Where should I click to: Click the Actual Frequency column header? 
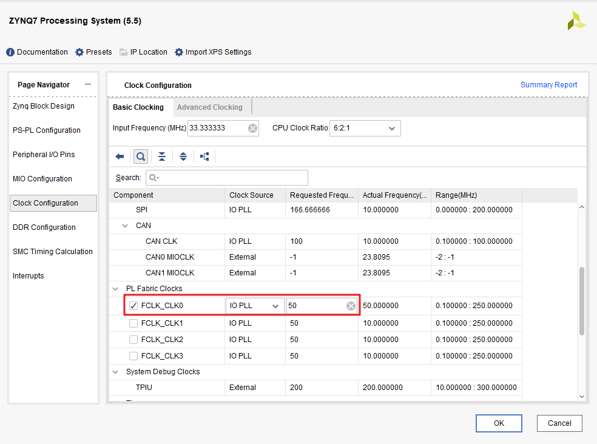(394, 195)
